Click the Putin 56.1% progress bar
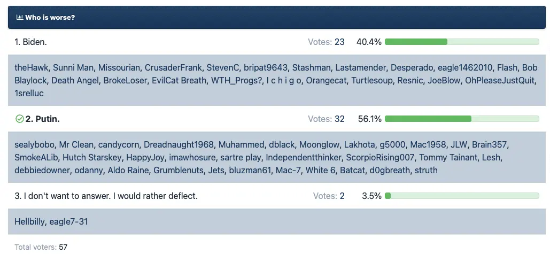This screenshot has width=550, height=254. click(462, 119)
